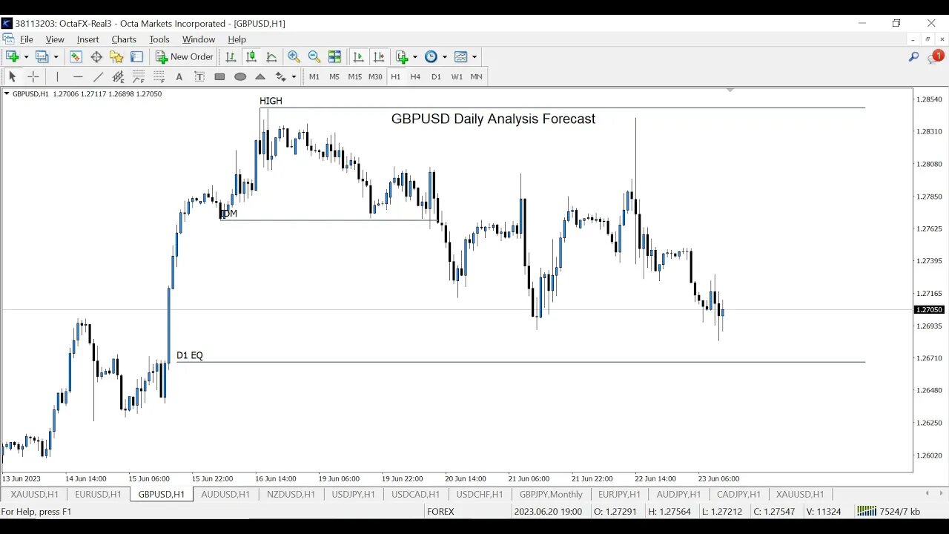Toggle Chart Shift
The width and height of the screenshot is (949, 534).
(x=379, y=56)
